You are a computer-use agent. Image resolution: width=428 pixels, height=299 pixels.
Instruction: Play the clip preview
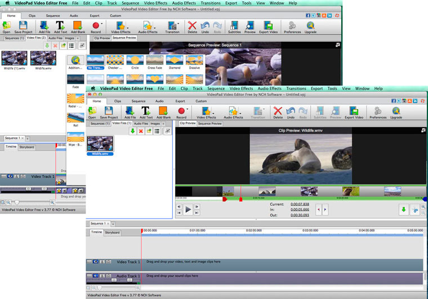tap(189, 209)
